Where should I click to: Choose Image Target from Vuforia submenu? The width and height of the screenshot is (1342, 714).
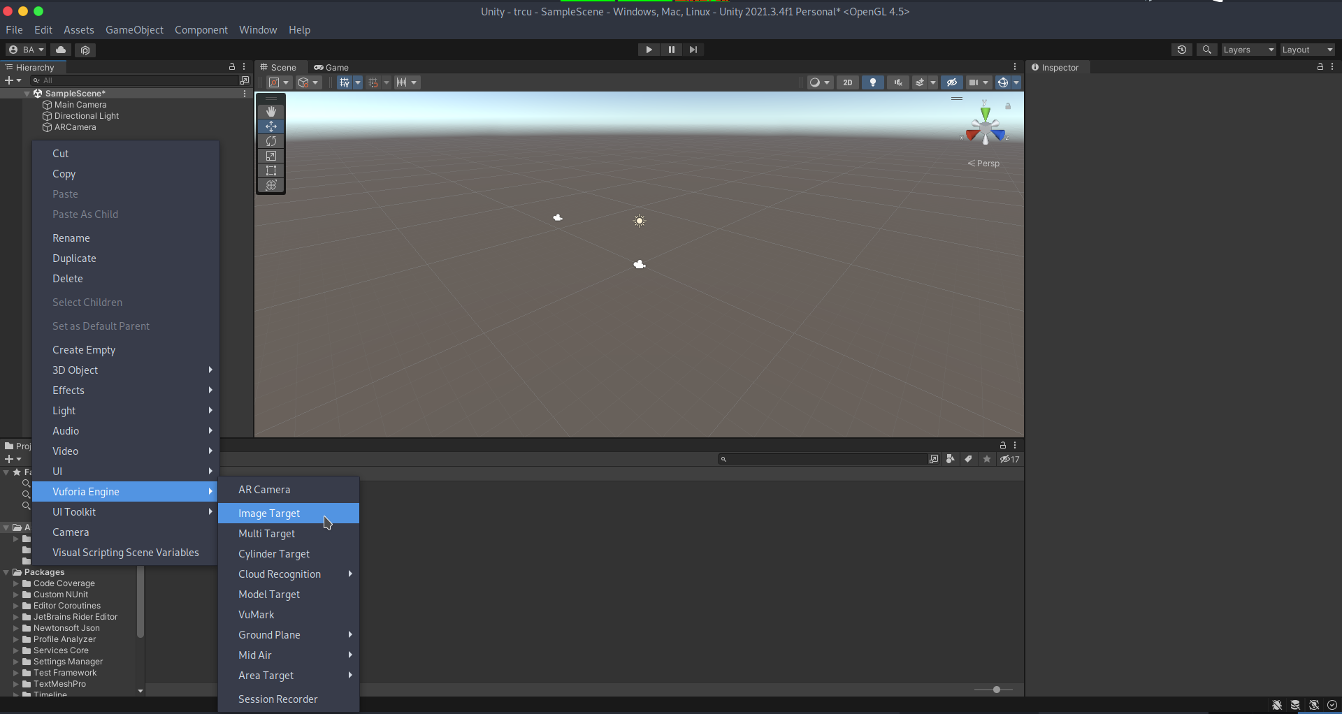289,513
